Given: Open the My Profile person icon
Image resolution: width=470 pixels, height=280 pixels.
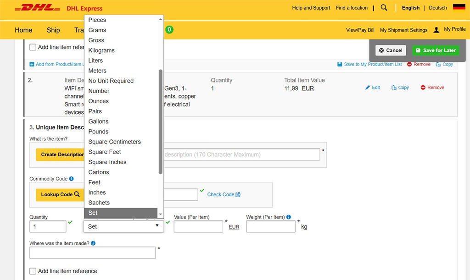Looking at the screenshot, I should (x=436, y=30).
